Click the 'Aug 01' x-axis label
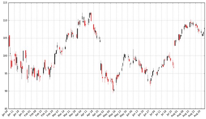Image resolution: width=206 pixels, height=119 pixels. (x=174, y=114)
